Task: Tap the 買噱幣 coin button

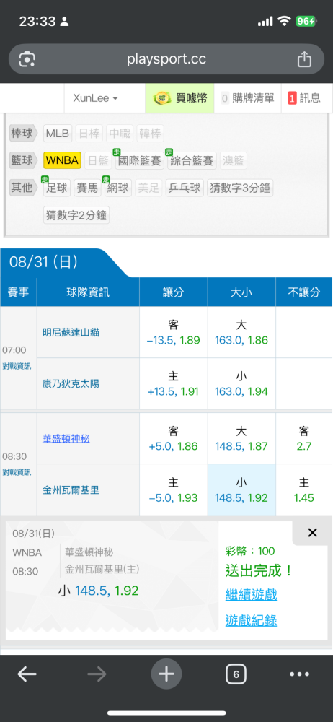Action: click(x=180, y=98)
